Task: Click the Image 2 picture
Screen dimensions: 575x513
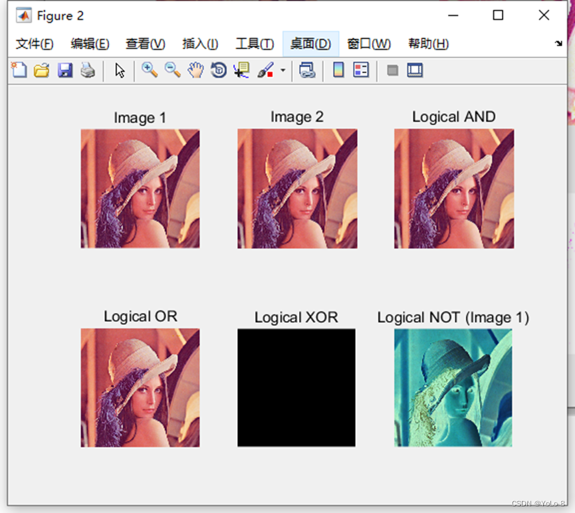Action: [x=297, y=189]
